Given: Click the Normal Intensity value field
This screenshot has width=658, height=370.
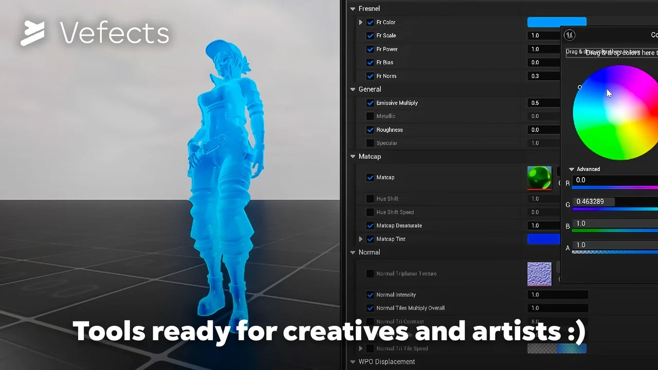Looking at the screenshot, I should click(x=557, y=295).
